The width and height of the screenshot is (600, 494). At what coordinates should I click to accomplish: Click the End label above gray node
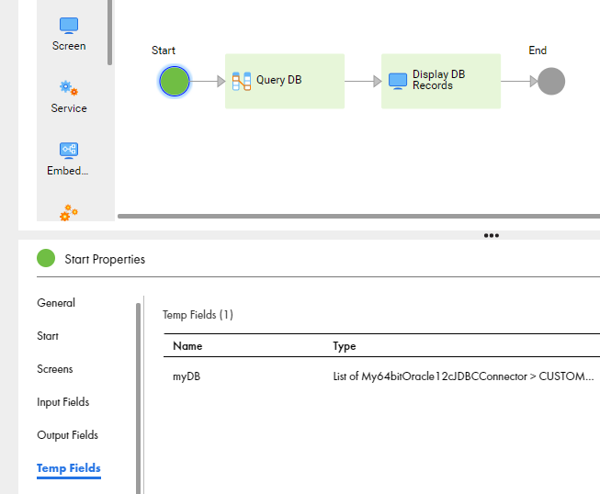pos(538,51)
